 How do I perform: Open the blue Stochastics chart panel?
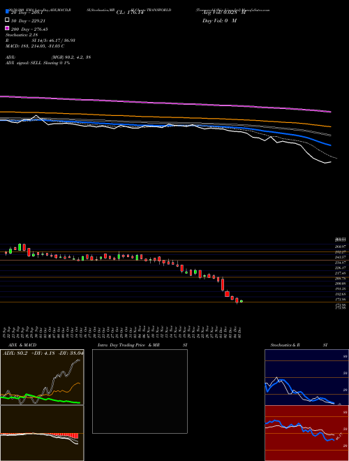(x=306, y=377)
